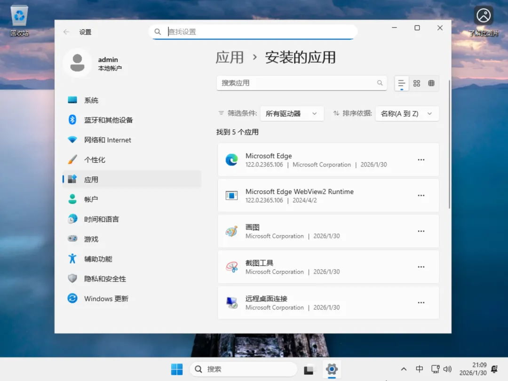
Task: Switch to grid view layout
Action: [417, 83]
